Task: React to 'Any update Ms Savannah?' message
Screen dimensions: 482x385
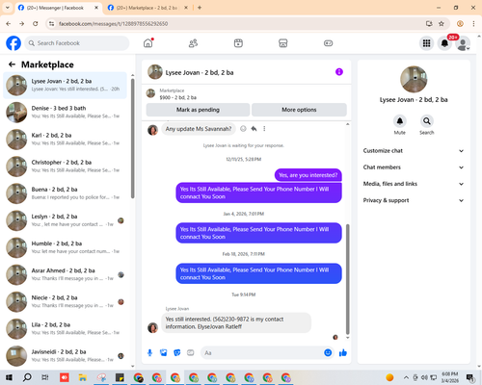Action: point(243,129)
